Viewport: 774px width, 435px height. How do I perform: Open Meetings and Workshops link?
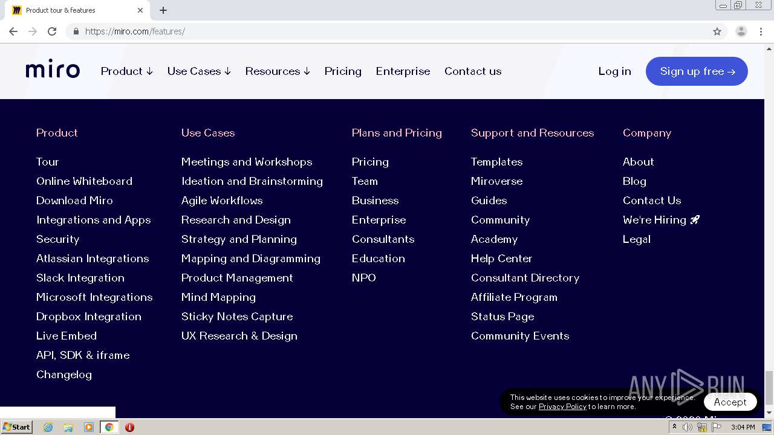click(x=247, y=162)
